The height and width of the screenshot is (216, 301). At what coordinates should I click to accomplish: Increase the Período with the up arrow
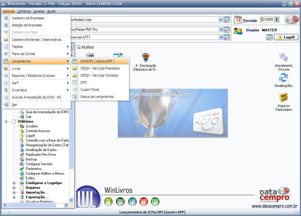pos(277,18)
